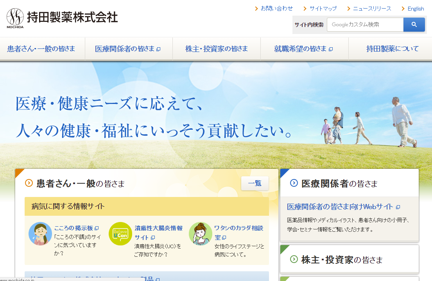Click the blue search magnifier button
Image resolution: width=432 pixels, height=281 pixels.
(x=414, y=25)
